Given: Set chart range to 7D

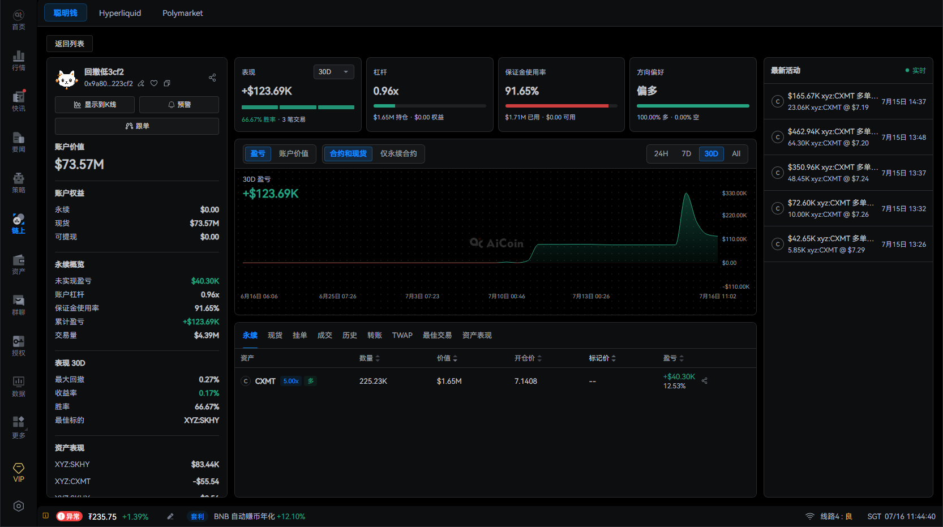Looking at the screenshot, I should (x=686, y=153).
